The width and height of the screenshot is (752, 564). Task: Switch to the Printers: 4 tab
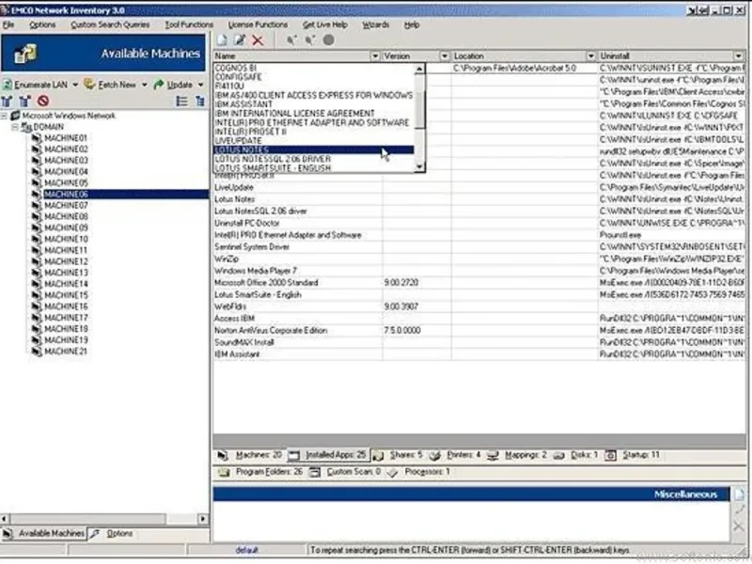455,455
